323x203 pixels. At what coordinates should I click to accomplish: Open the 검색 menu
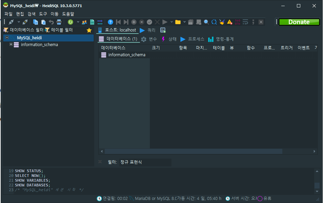pyautogui.click(x=32, y=14)
